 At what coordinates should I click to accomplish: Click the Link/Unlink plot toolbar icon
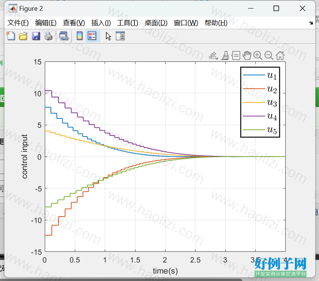64,36
